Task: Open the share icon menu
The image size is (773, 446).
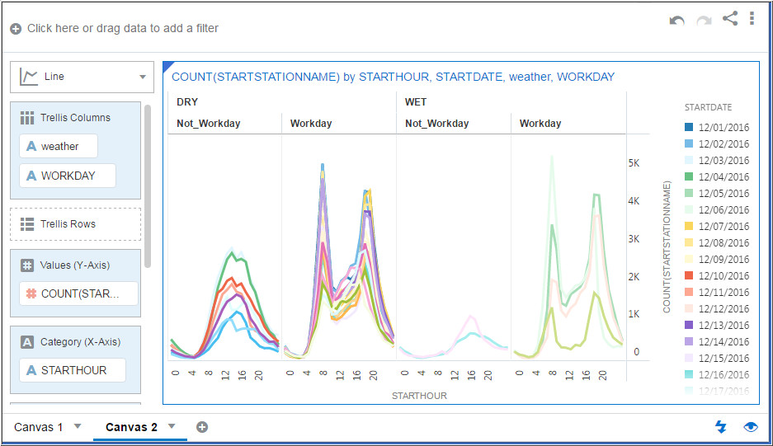Action: coord(730,19)
